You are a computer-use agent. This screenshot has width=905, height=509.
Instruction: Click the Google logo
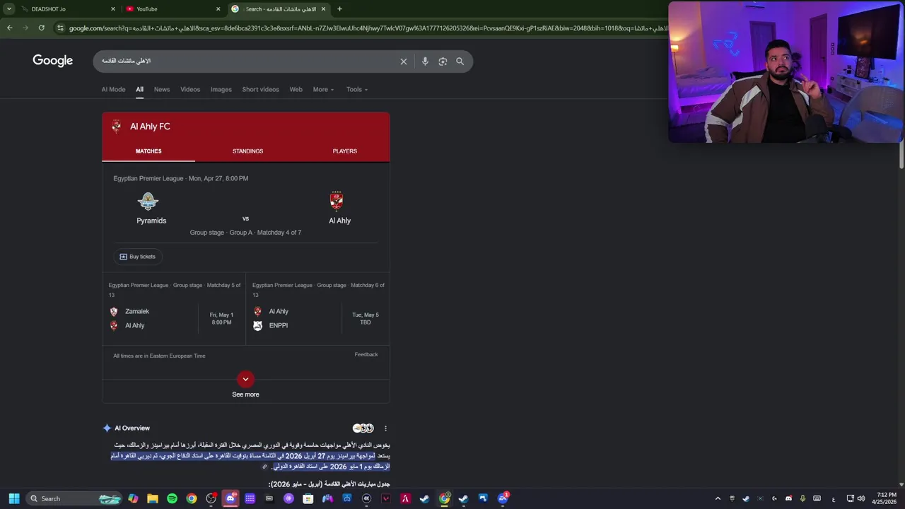53,61
